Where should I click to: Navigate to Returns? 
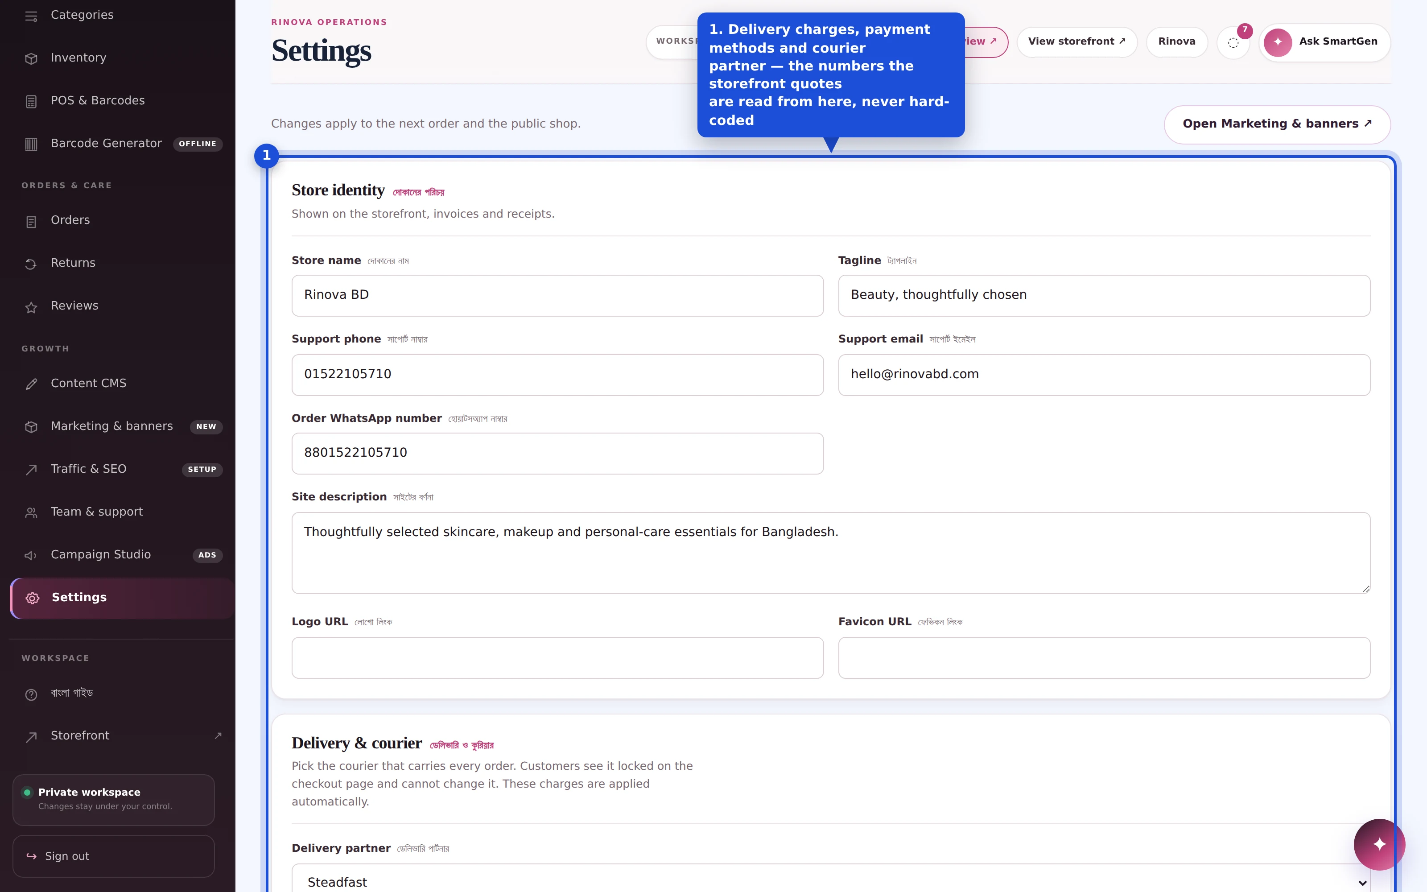click(122, 263)
